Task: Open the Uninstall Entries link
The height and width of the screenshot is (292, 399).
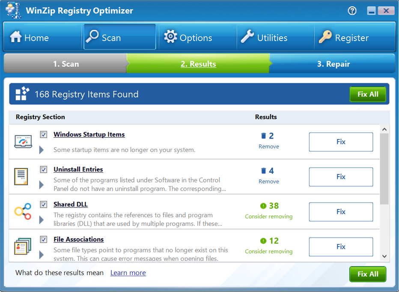Action: [x=78, y=169]
